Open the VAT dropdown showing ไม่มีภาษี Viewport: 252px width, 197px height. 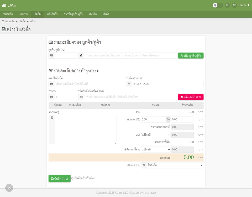pyautogui.click(x=155, y=135)
